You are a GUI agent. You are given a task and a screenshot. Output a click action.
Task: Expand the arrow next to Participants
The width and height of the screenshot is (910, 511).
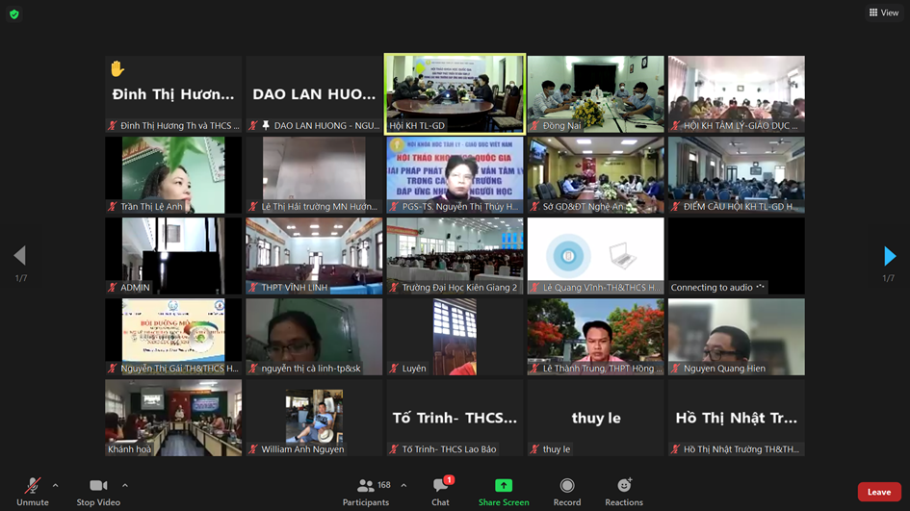click(403, 485)
